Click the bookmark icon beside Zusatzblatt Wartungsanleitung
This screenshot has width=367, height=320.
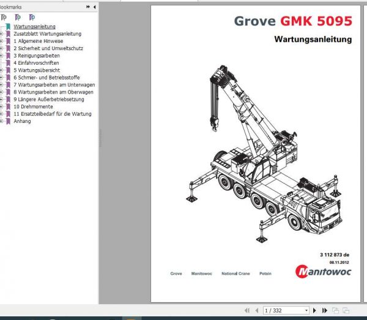[x=8, y=34]
